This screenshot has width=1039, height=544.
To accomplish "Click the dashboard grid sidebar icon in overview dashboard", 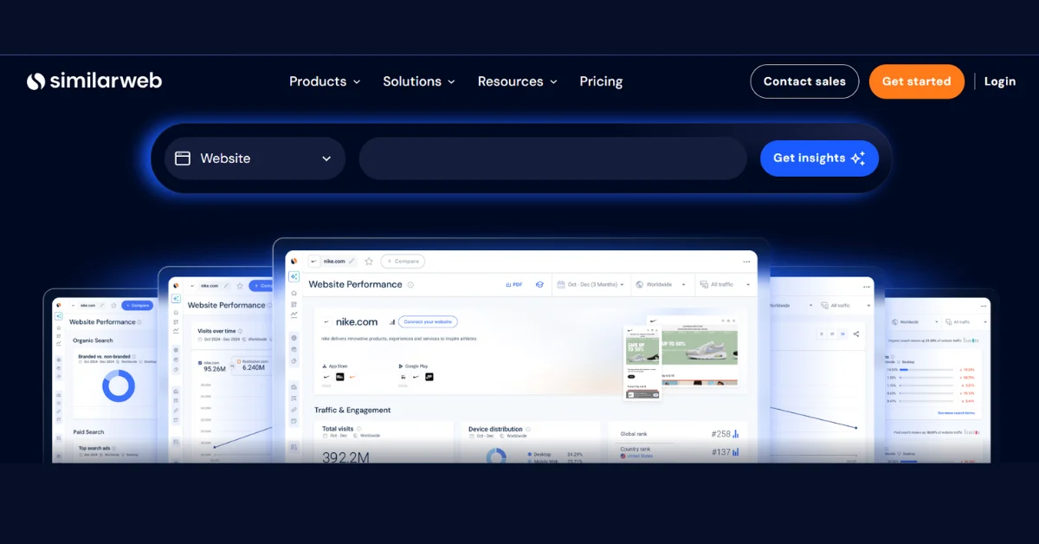I will pyautogui.click(x=294, y=305).
